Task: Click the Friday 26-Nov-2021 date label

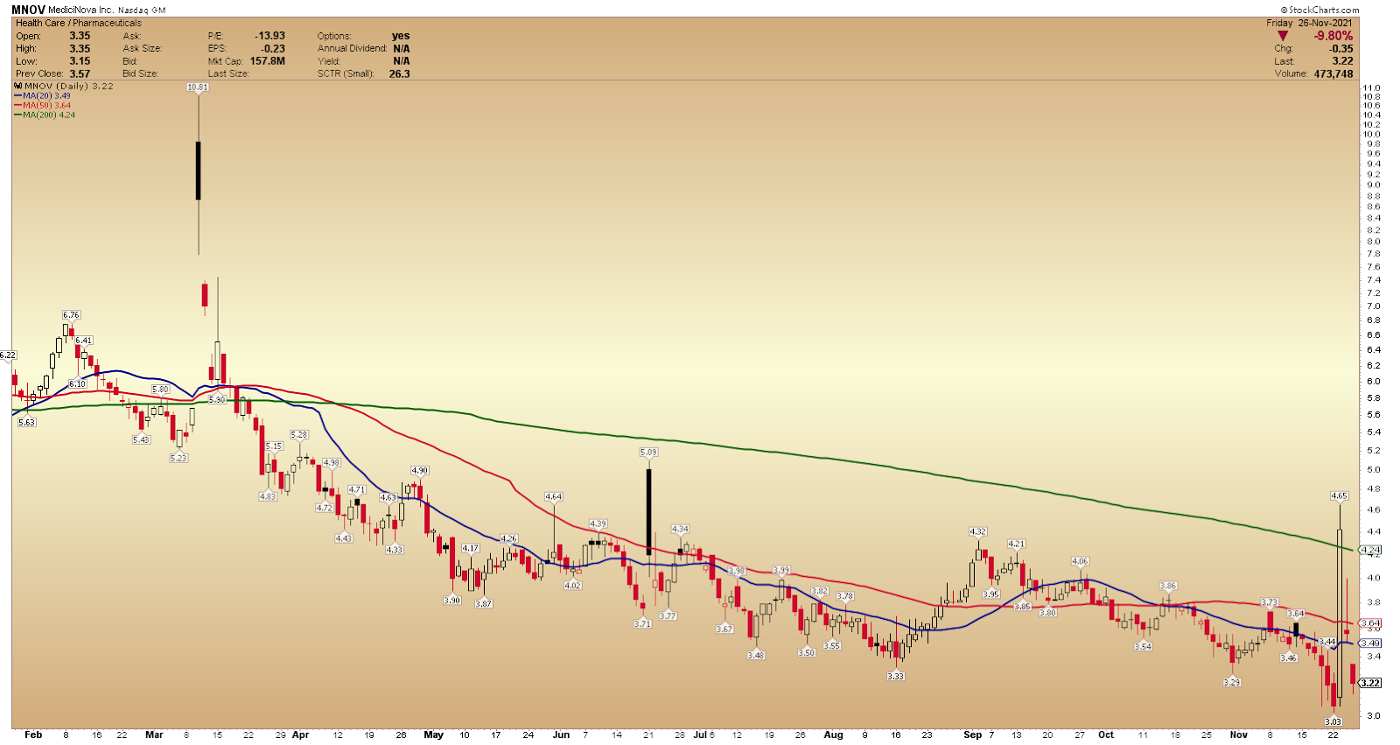Action: [1309, 23]
